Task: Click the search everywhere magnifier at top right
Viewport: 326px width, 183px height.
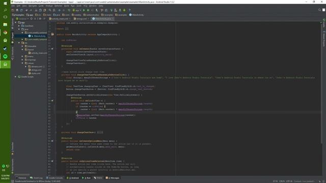Action: [x=319, y=10]
